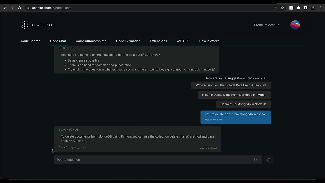The image size is (325, 183).
Task: Reload the page in the browser
Action: [x=19, y=8]
